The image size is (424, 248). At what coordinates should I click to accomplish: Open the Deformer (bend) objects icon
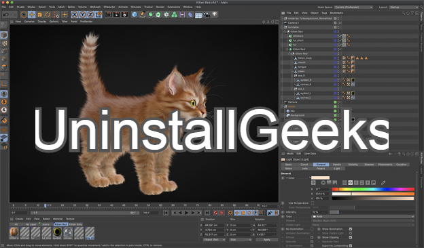tap(190, 14)
